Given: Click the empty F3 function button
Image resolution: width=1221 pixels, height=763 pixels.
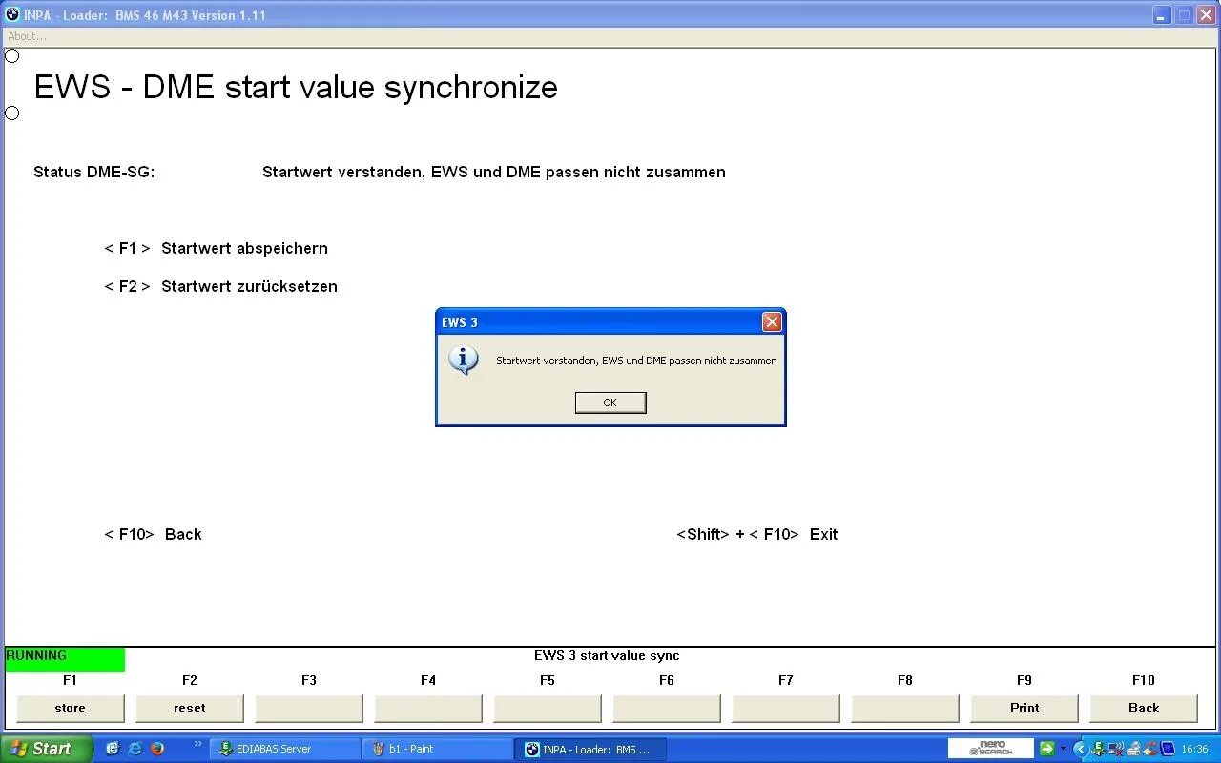Looking at the screenshot, I should pyautogui.click(x=309, y=708).
